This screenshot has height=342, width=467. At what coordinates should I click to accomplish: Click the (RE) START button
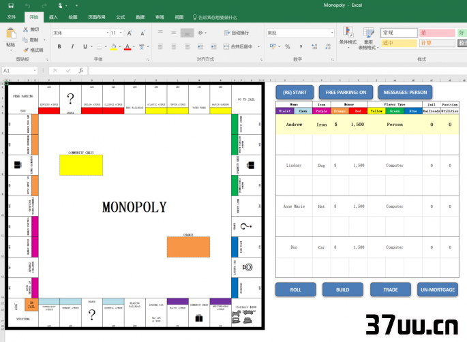pos(295,92)
